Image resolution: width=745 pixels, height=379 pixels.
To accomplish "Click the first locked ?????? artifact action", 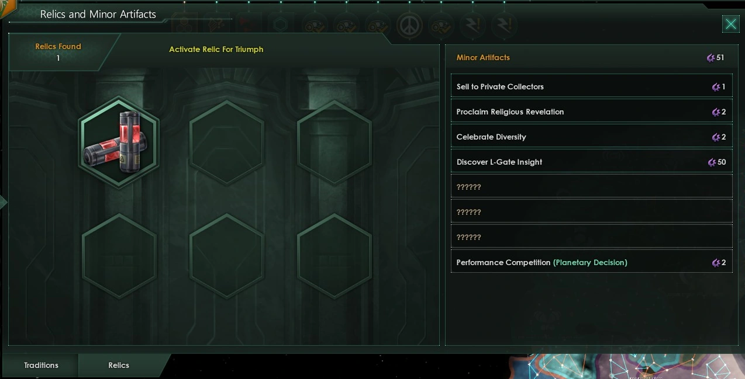I will pyautogui.click(x=591, y=187).
